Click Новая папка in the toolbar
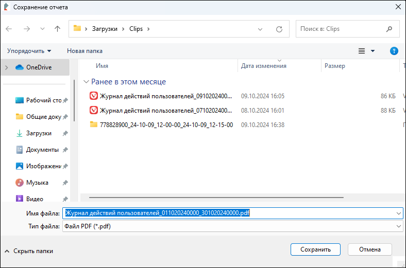The height and width of the screenshot is (268, 406). tap(84, 51)
